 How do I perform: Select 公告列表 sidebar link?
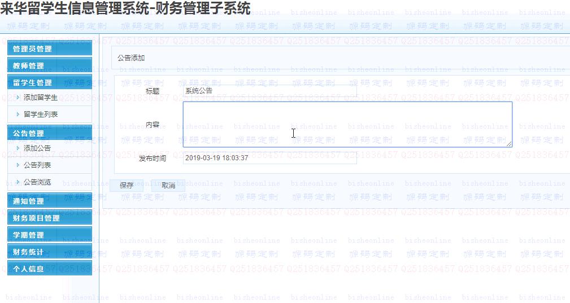(37, 165)
